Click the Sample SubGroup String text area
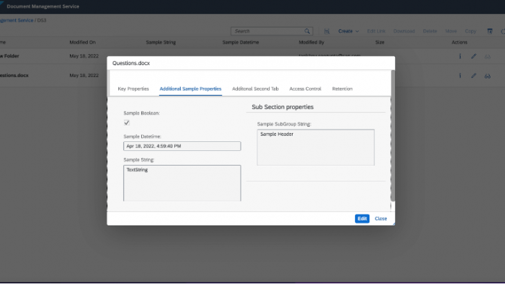 [315, 148]
